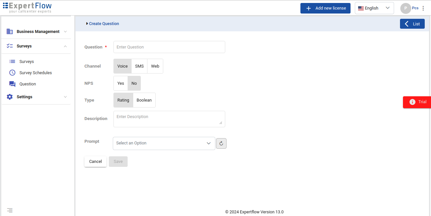Open the three-dot user options menu
The width and height of the screenshot is (431, 216).
tap(423, 8)
